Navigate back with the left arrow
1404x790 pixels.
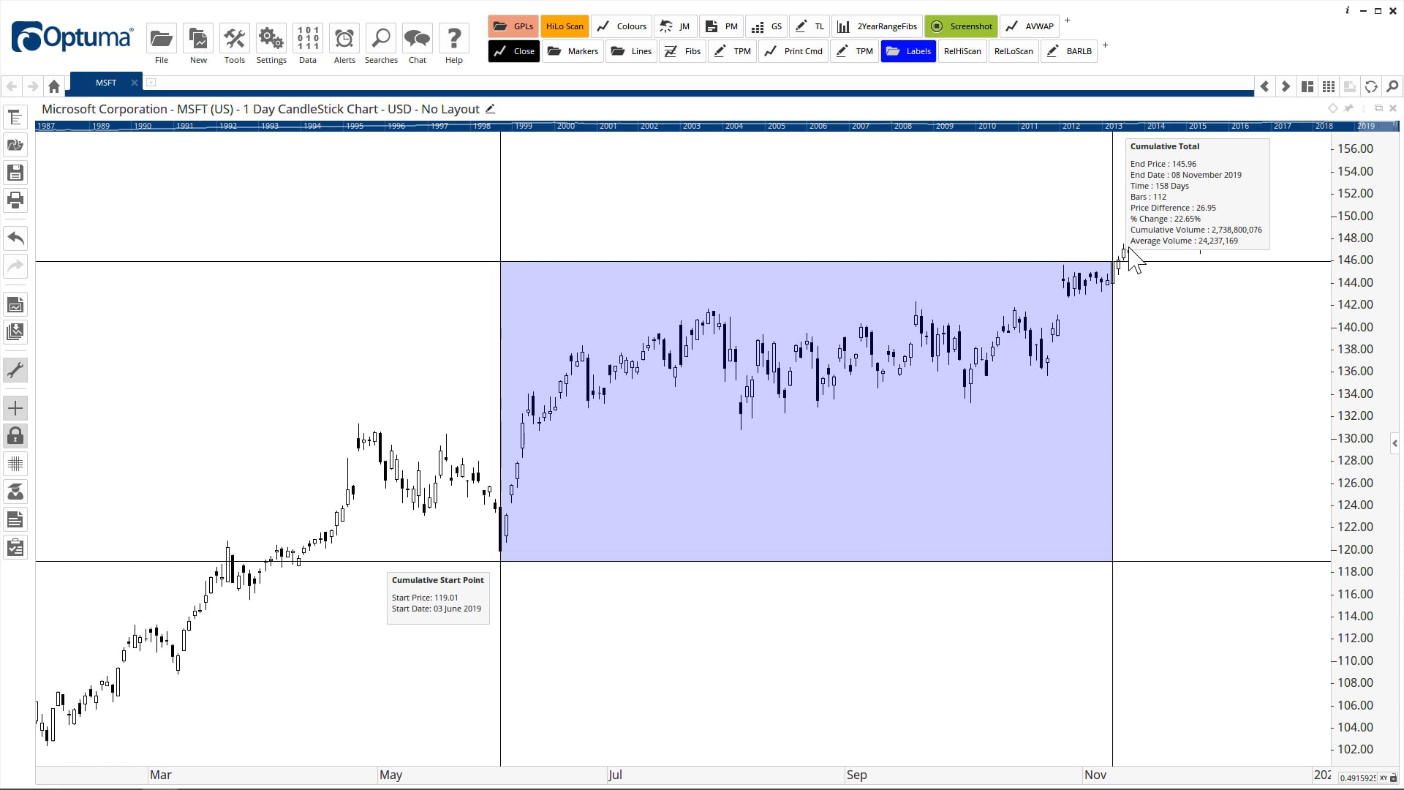12,86
